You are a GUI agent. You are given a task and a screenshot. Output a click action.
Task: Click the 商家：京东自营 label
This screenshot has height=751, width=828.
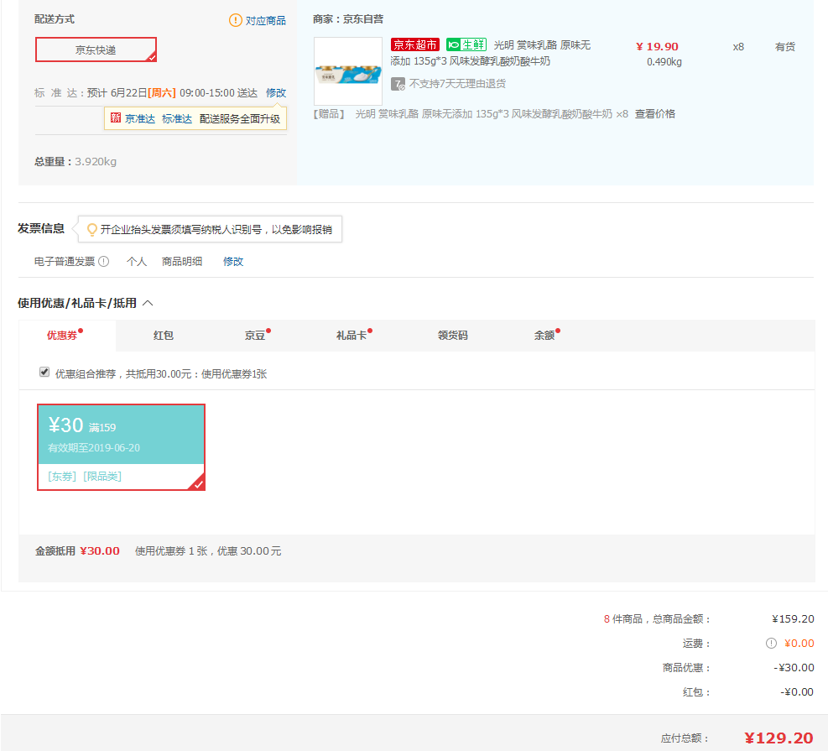pyautogui.click(x=348, y=19)
